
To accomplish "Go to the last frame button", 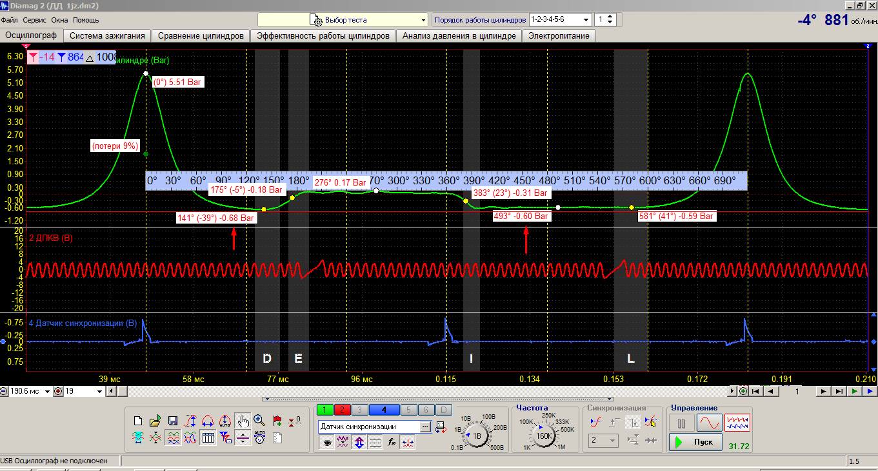I will click(x=839, y=391).
